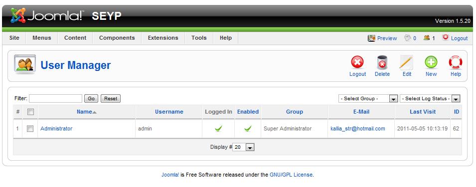Open the Tools menu
The width and height of the screenshot is (476, 187).
[199, 38]
